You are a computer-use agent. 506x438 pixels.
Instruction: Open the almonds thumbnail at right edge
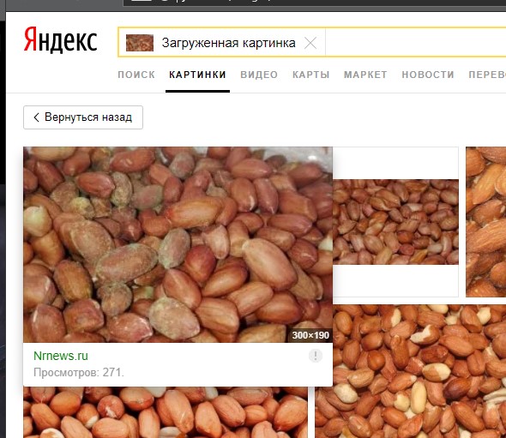click(486, 222)
